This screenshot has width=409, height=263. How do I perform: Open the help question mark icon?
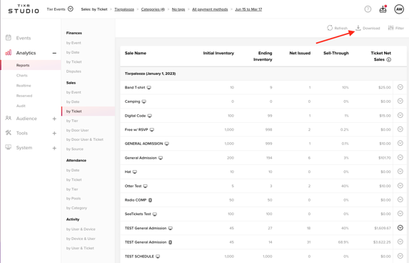point(368,9)
